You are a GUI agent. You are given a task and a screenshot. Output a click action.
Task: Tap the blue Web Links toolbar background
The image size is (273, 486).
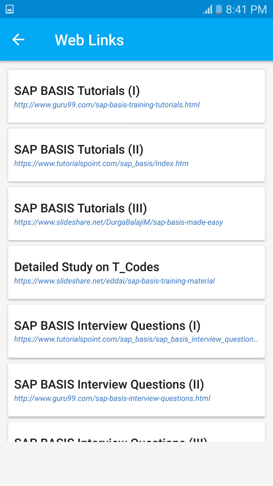pyautogui.click(x=197, y=39)
